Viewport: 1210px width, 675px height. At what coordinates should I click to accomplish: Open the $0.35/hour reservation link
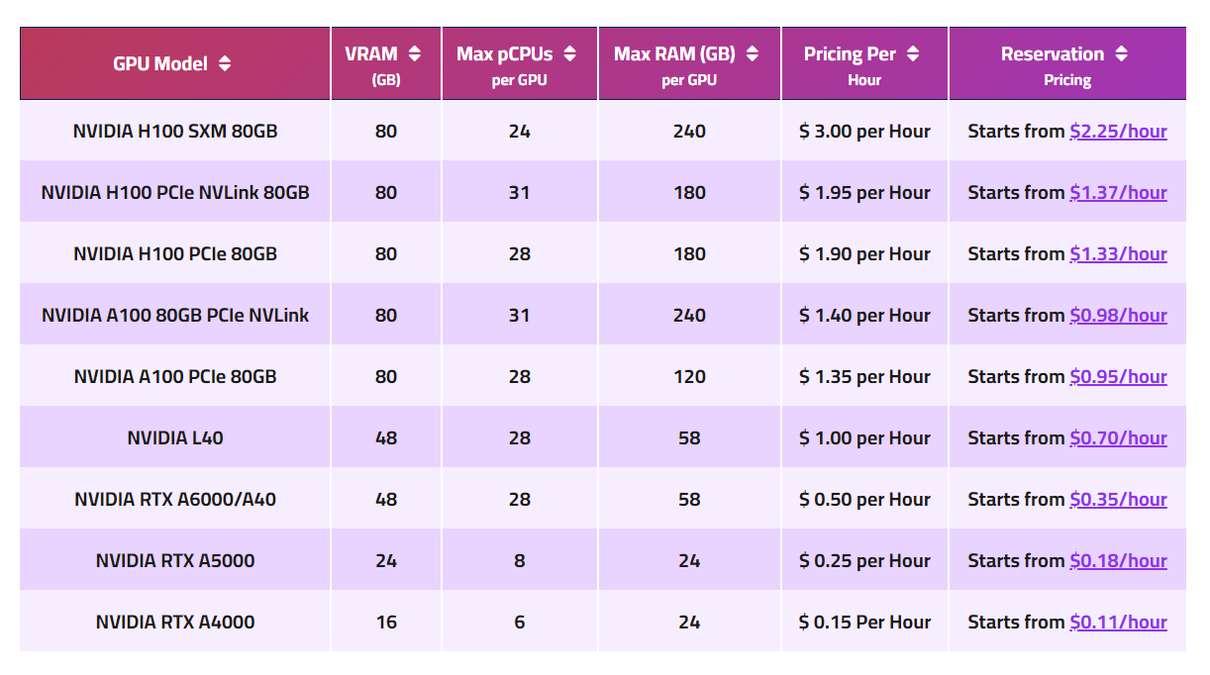point(1118,500)
